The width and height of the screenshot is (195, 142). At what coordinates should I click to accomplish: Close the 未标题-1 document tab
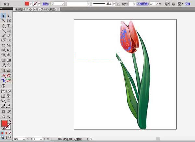pyautogui.click(x=58, y=9)
